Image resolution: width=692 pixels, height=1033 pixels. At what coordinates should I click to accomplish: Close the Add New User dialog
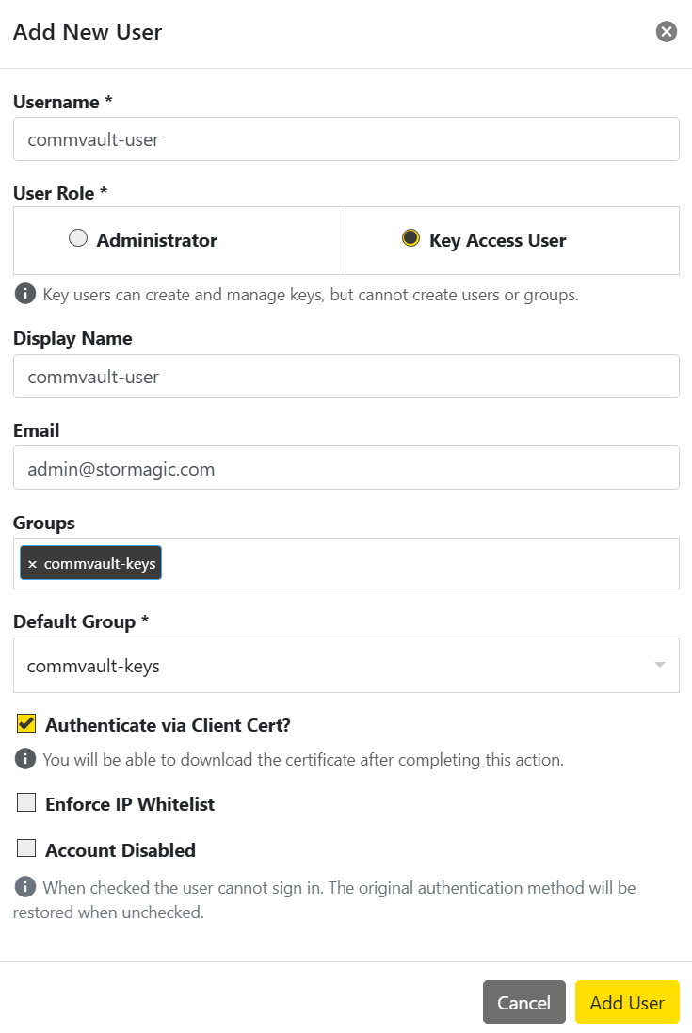667,31
